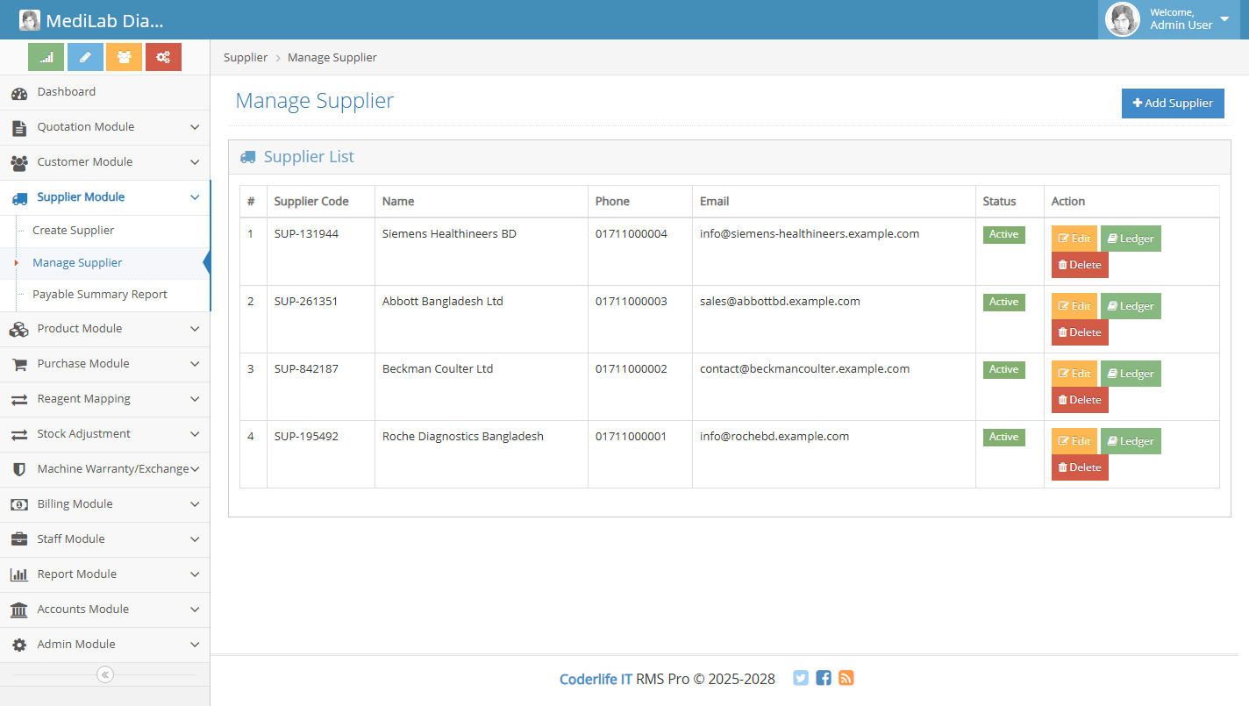Viewport: 1249px width, 706px height.
Task: Expand the Admin Module chevron
Action: click(195, 645)
